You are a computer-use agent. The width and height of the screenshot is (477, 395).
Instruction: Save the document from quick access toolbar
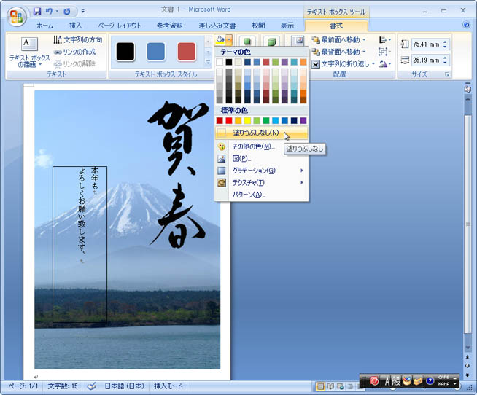(x=37, y=12)
